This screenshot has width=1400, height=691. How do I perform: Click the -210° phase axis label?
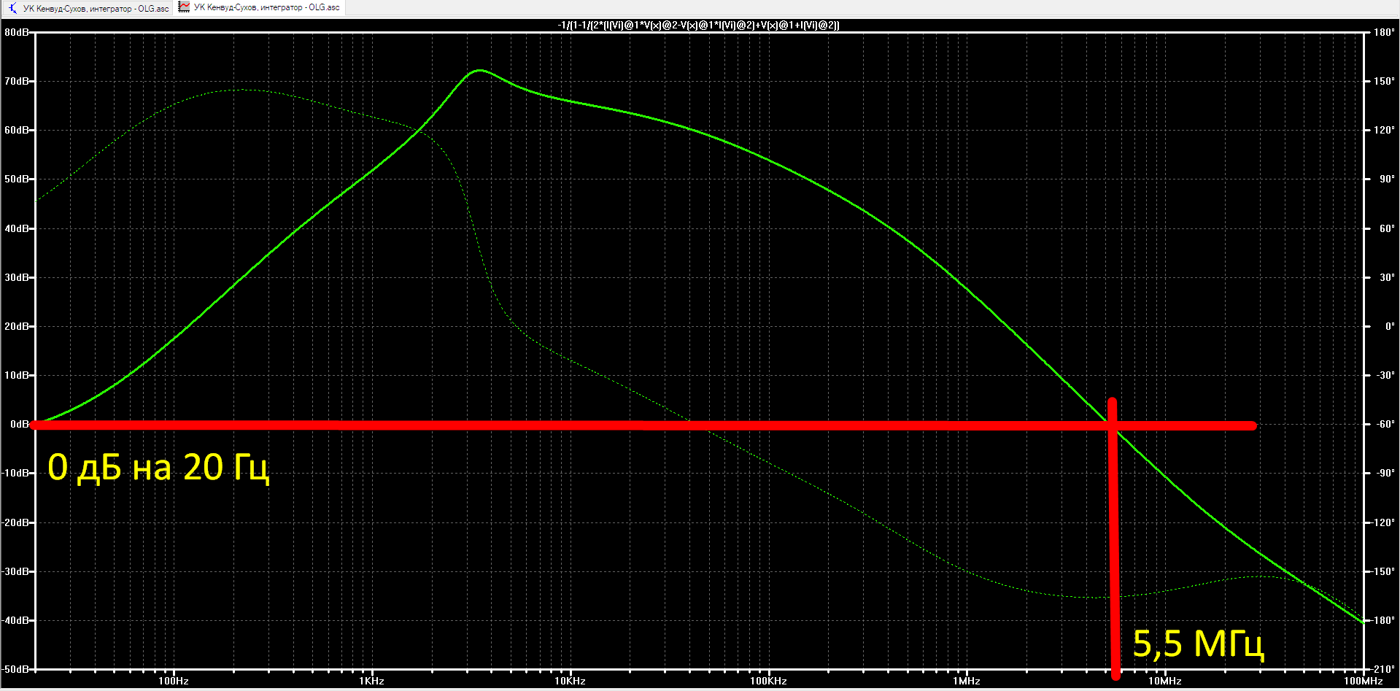click(1383, 669)
